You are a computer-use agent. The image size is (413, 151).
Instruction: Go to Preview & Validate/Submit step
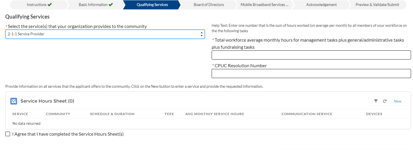377,5
